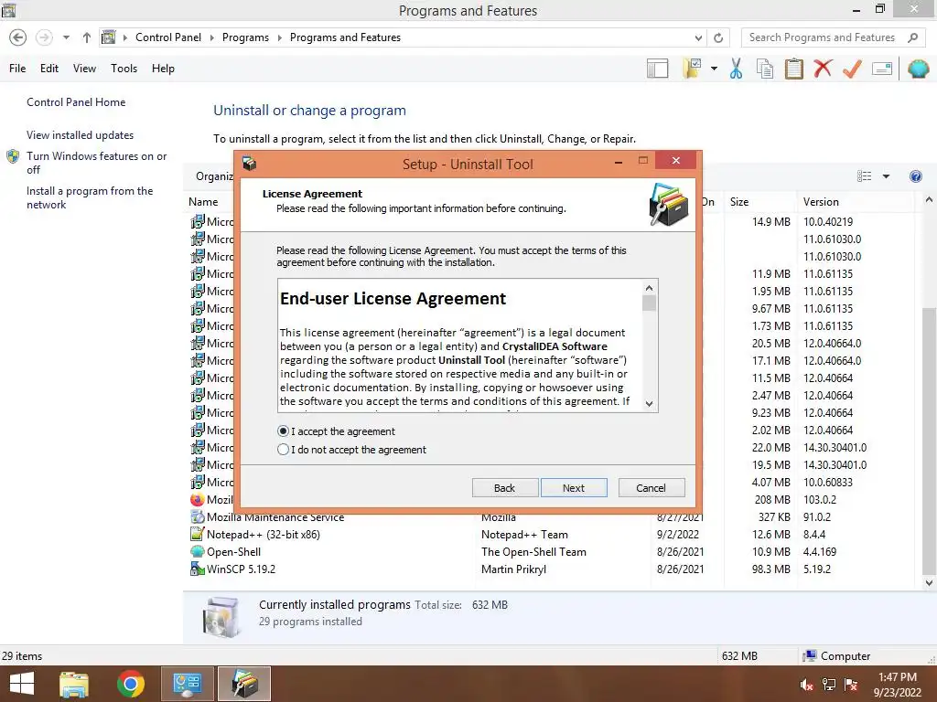Image resolution: width=937 pixels, height=702 pixels.
Task: Click the muted volume tray icon
Action: point(806,685)
